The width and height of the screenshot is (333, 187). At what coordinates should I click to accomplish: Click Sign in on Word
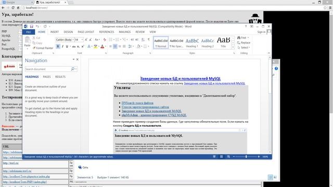(x=261, y=32)
